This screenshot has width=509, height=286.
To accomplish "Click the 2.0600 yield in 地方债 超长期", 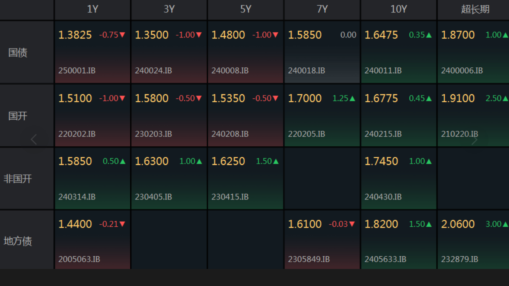I will click(x=458, y=224).
